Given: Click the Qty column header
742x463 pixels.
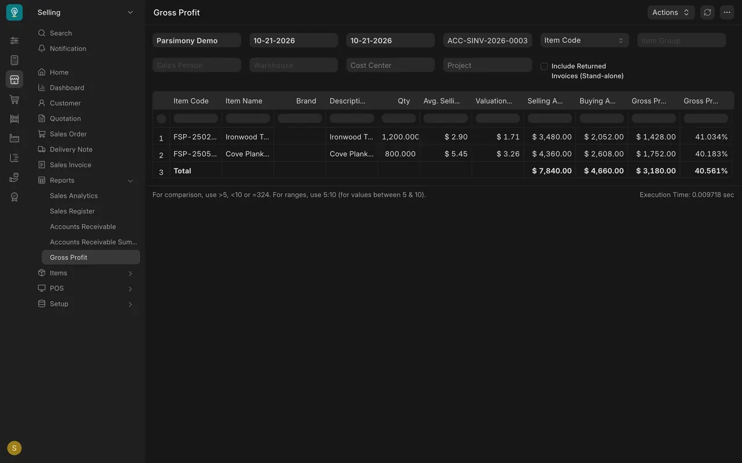Looking at the screenshot, I should pyautogui.click(x=399, y=101).
